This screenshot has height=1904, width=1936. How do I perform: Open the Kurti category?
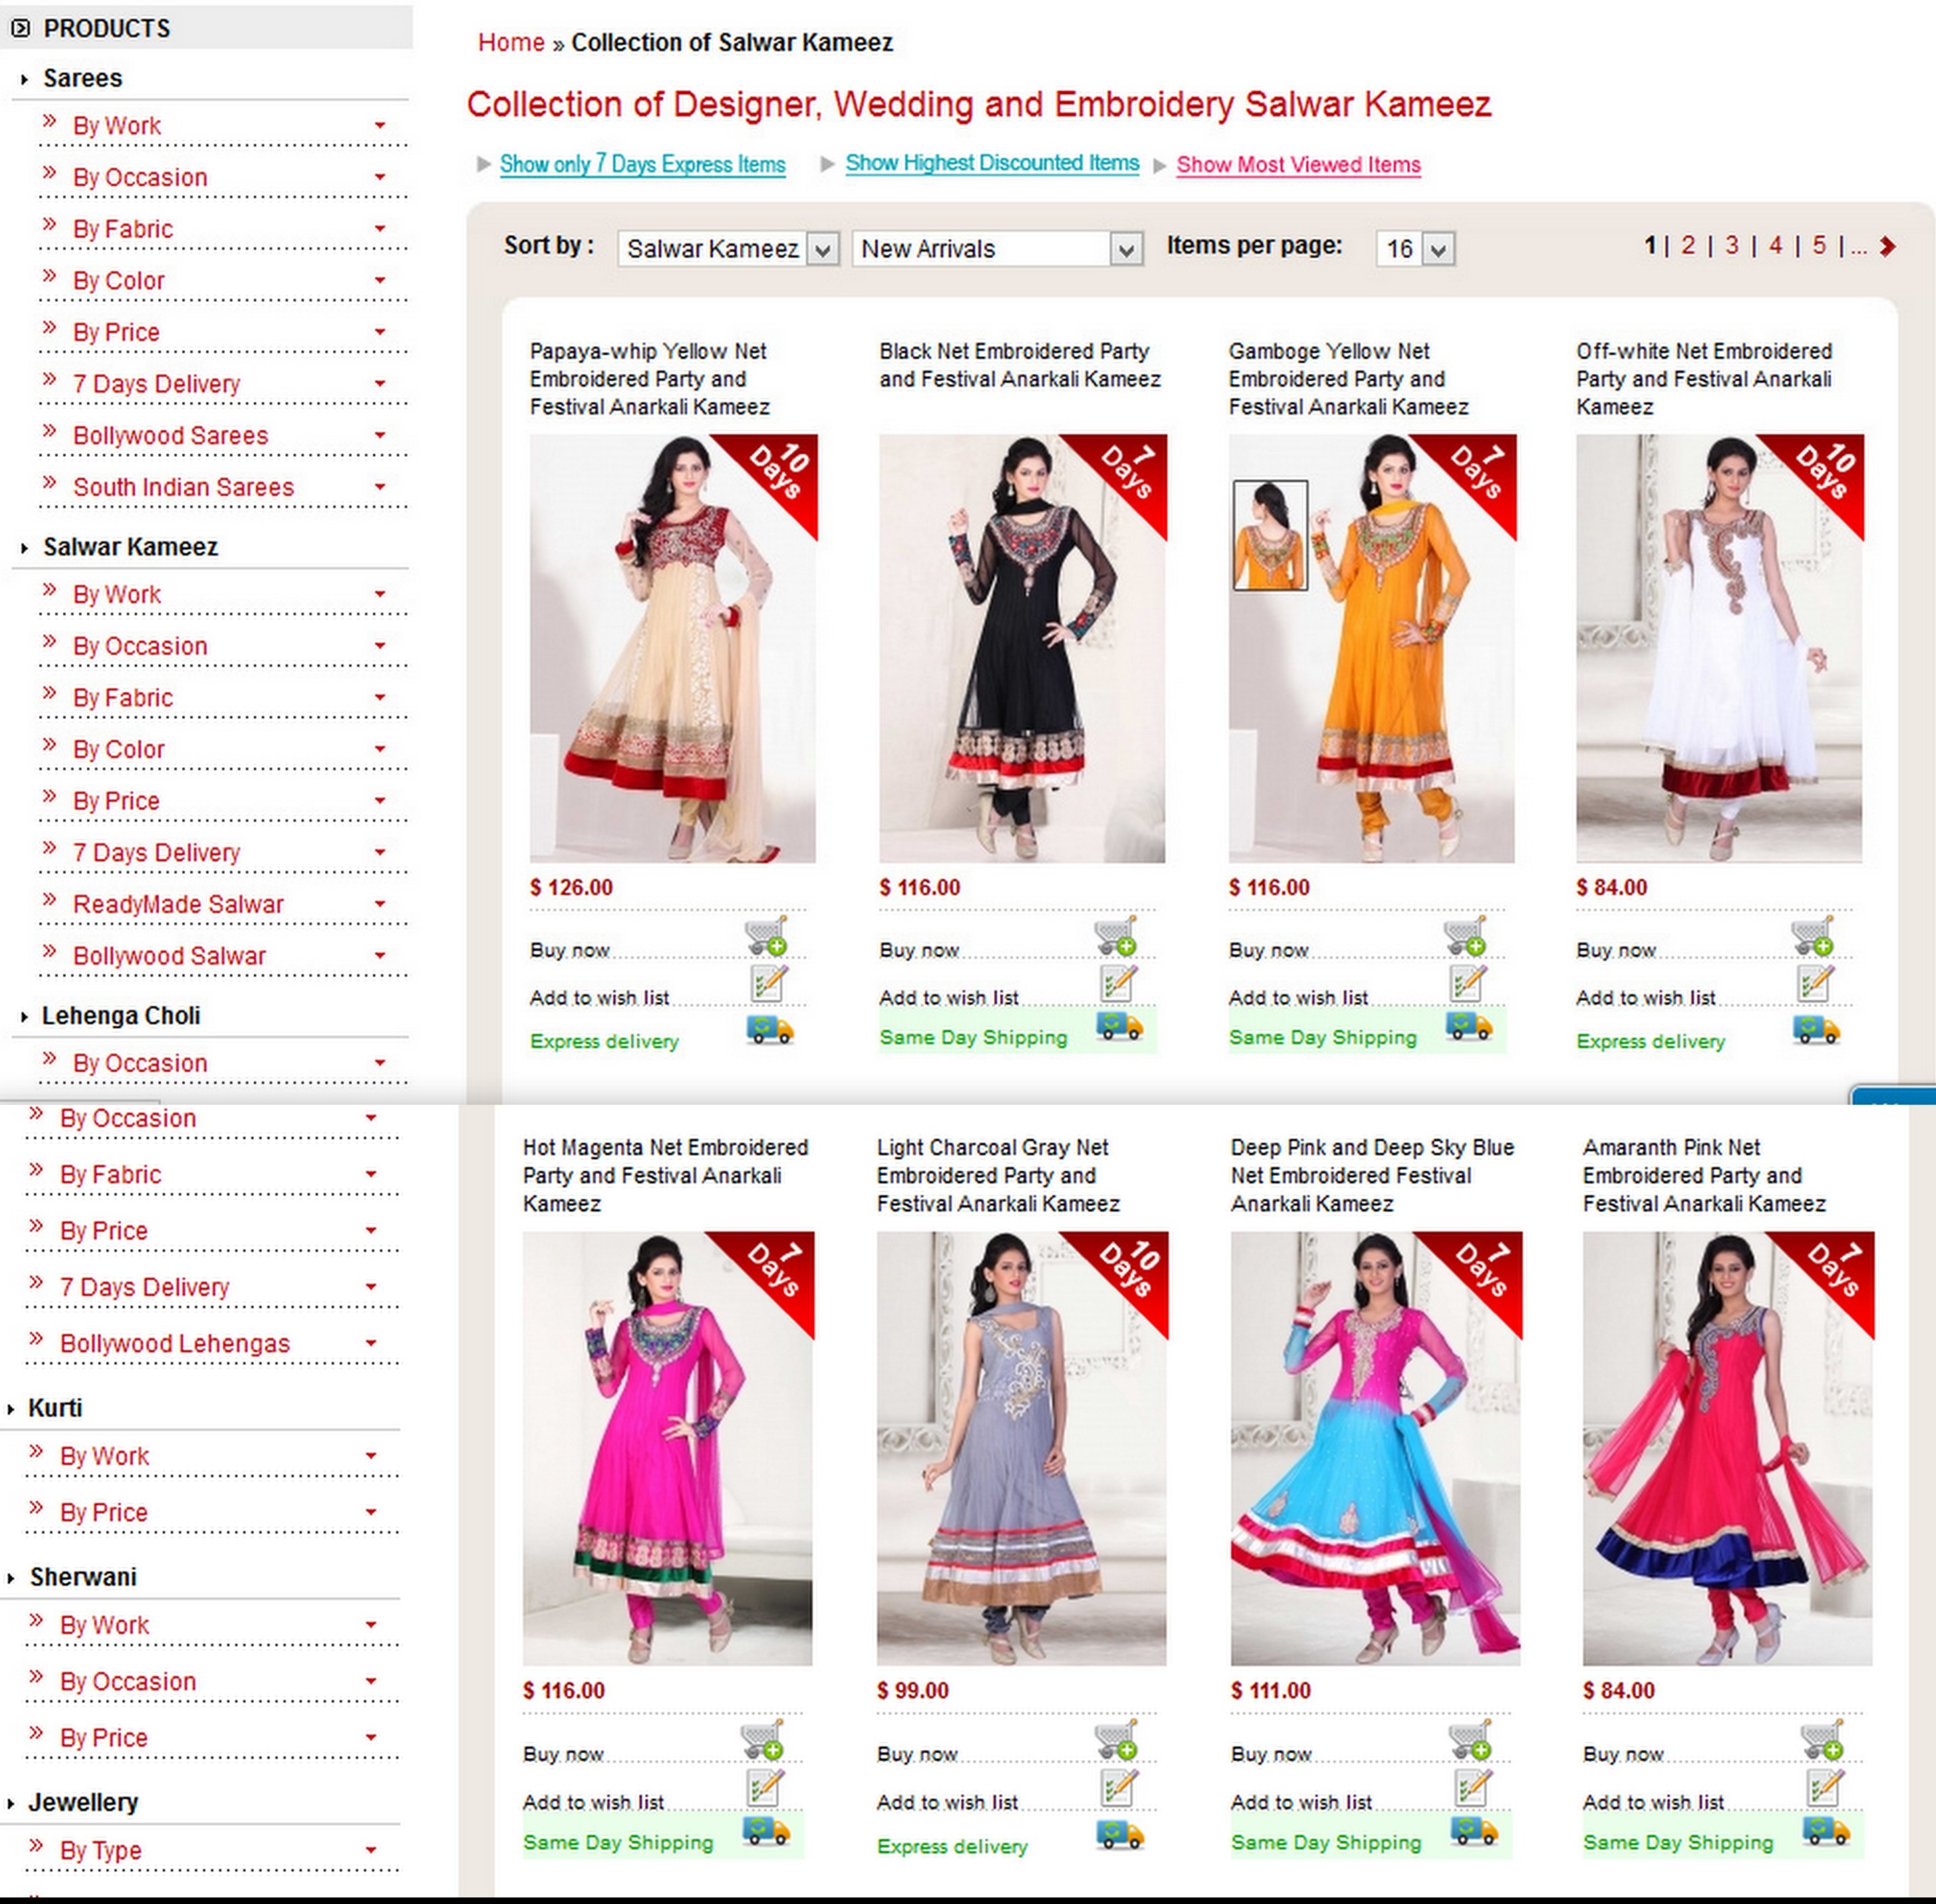(x=55, y=1408)
